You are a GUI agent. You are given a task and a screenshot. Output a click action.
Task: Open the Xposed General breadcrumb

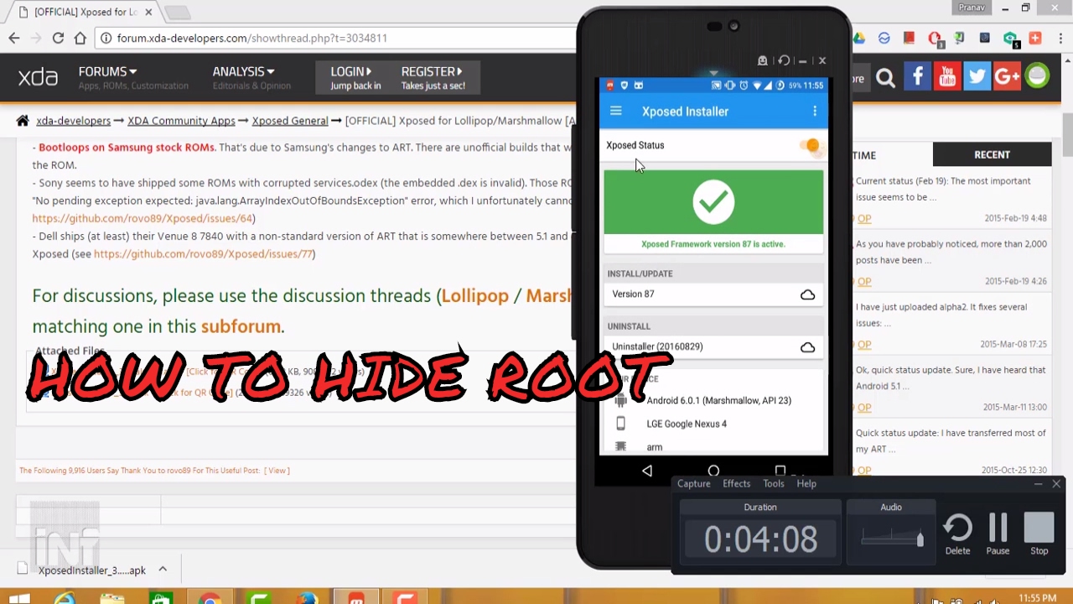(x=289, y=121)
